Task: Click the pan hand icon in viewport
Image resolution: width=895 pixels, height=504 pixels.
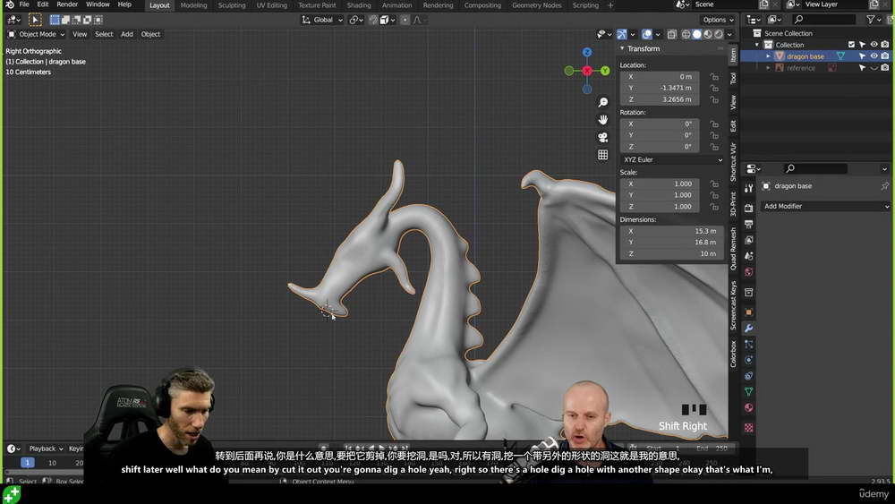Action: tap(602, 120)
